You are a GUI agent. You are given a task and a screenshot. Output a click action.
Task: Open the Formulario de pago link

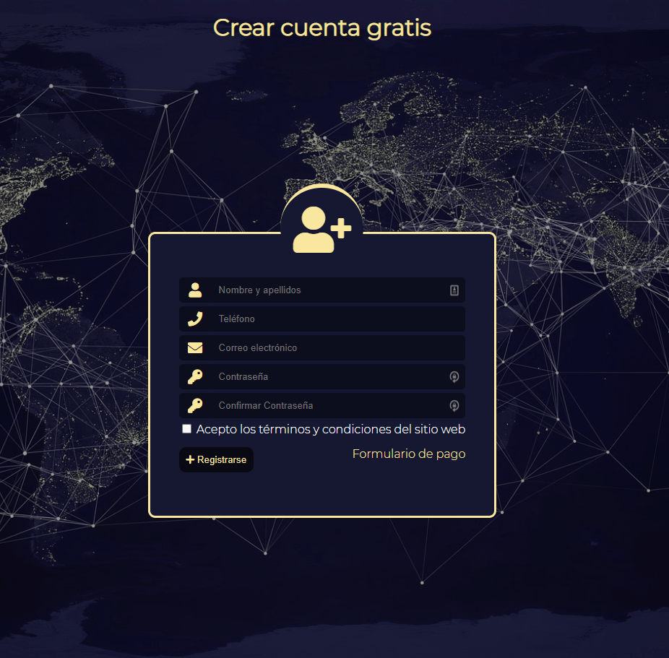pos(409,454)
